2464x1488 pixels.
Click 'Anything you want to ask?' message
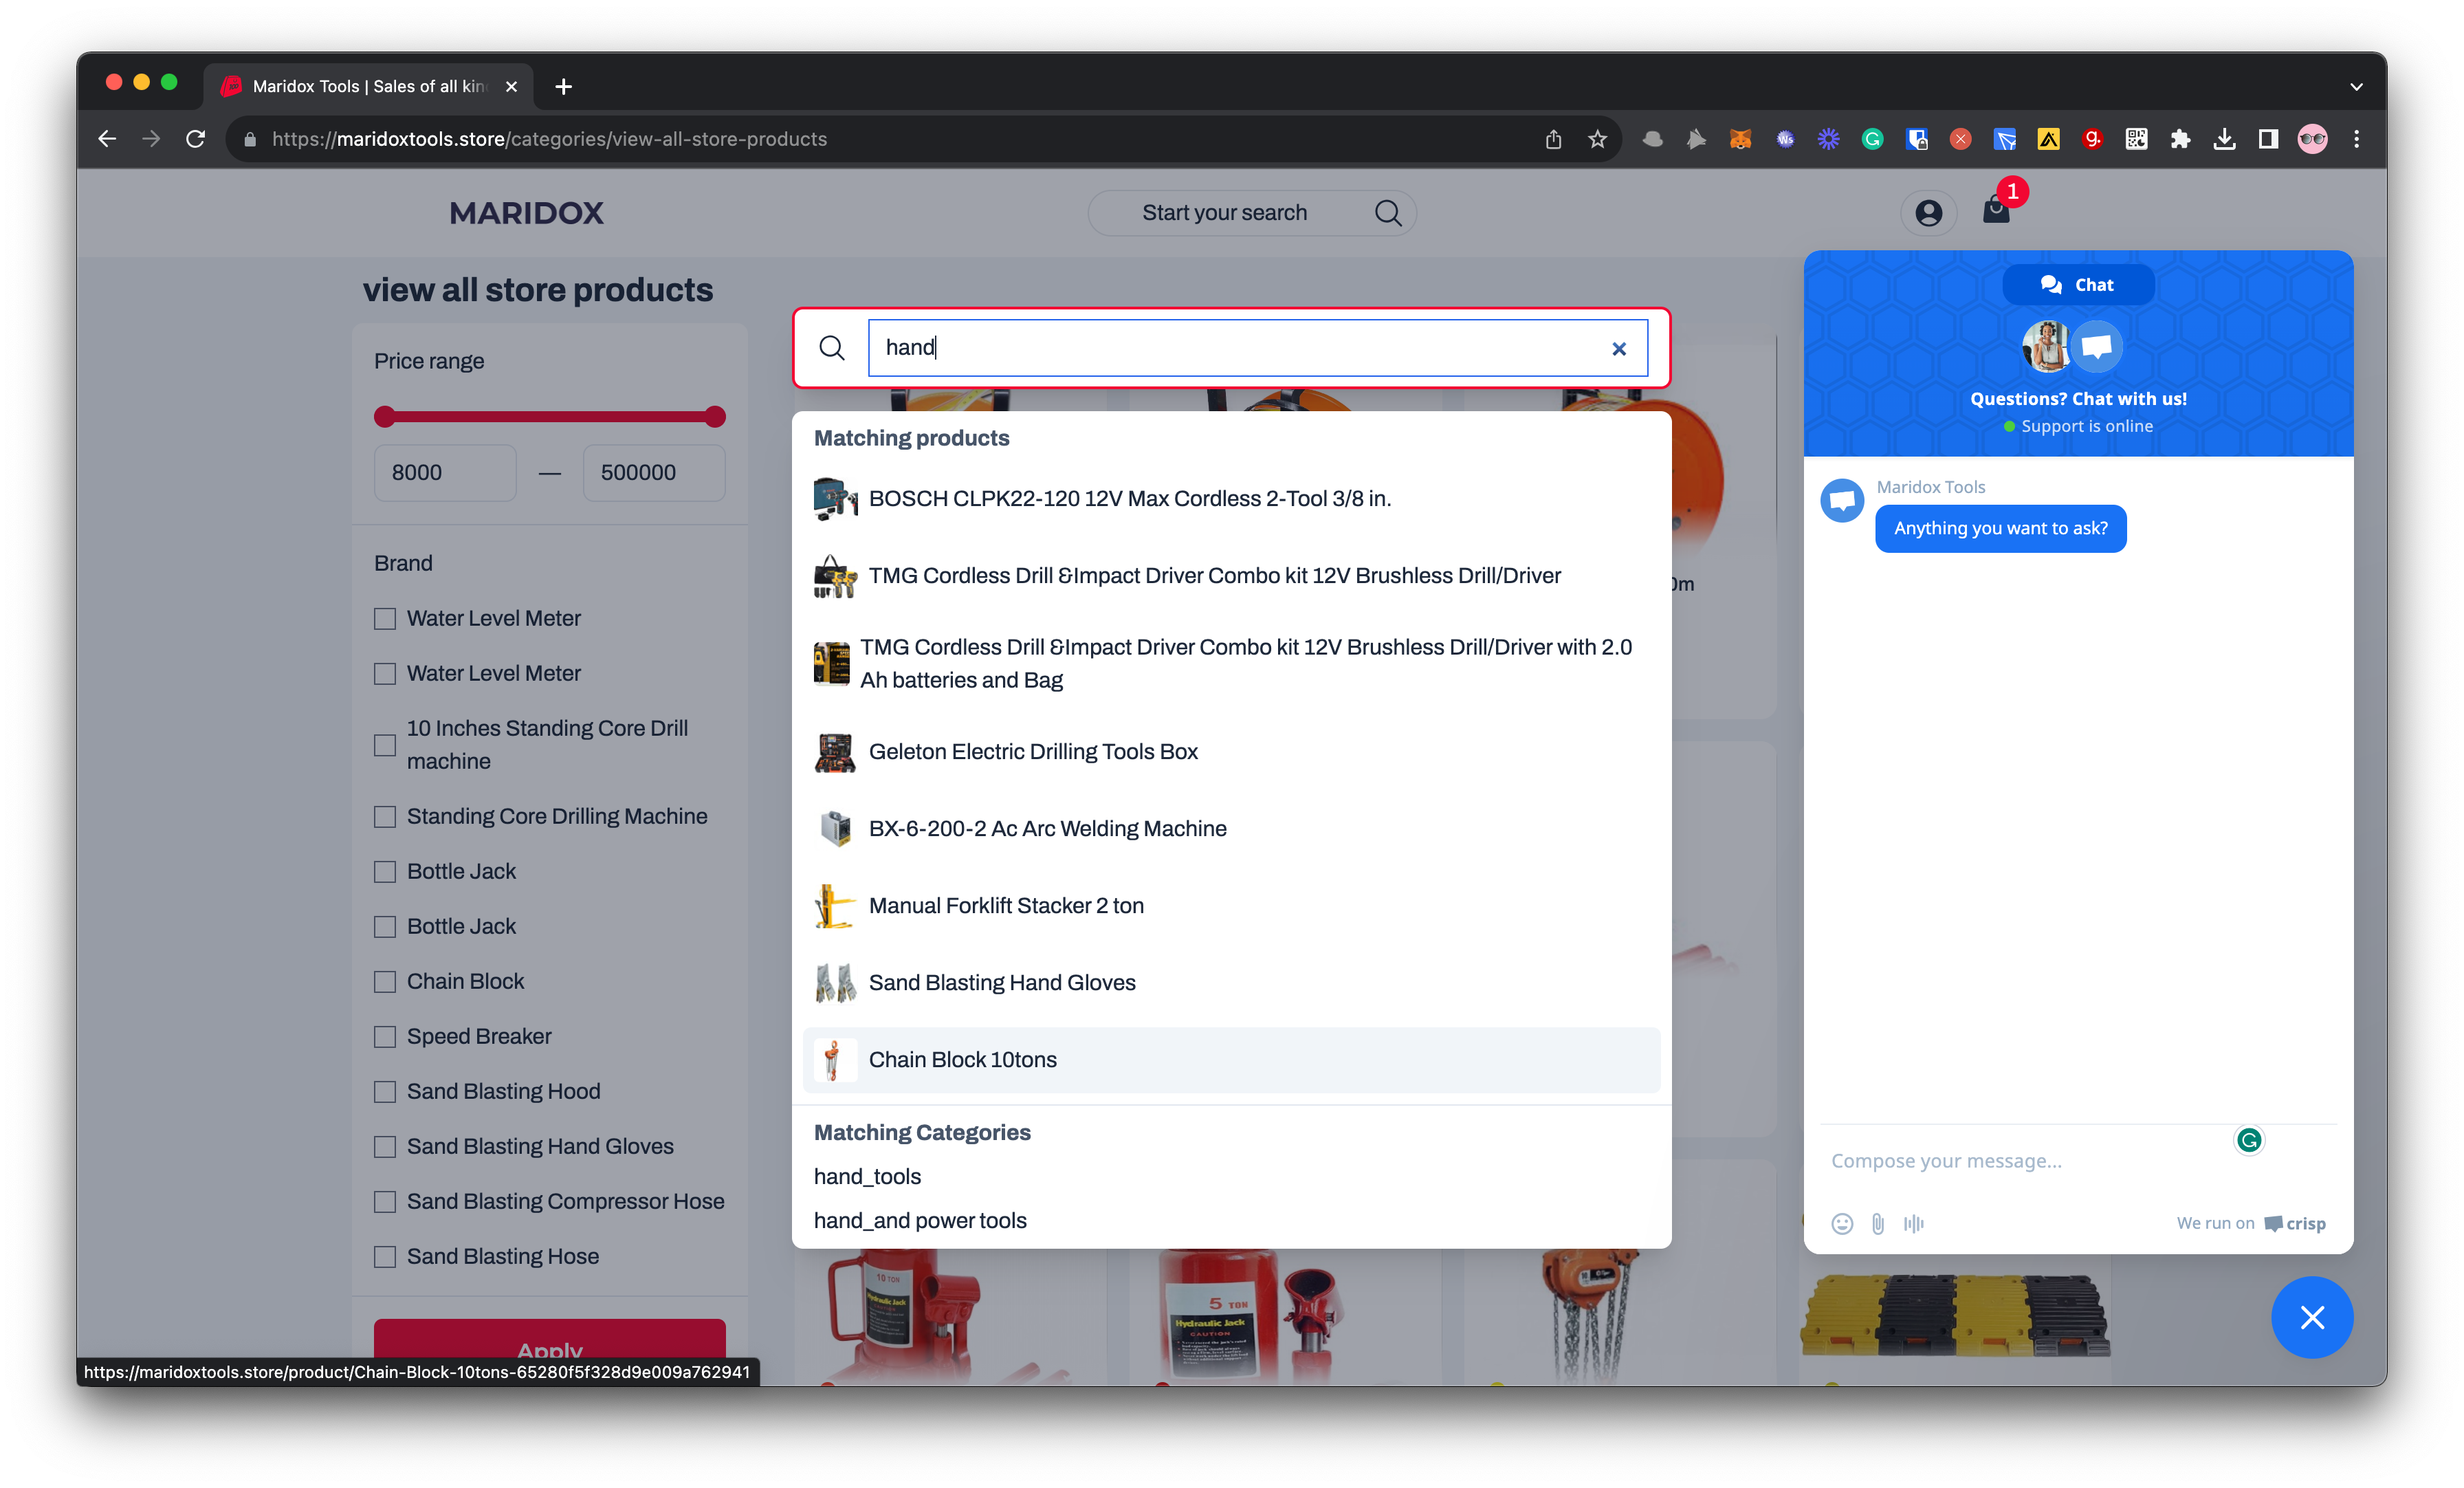pos(2000,528)
